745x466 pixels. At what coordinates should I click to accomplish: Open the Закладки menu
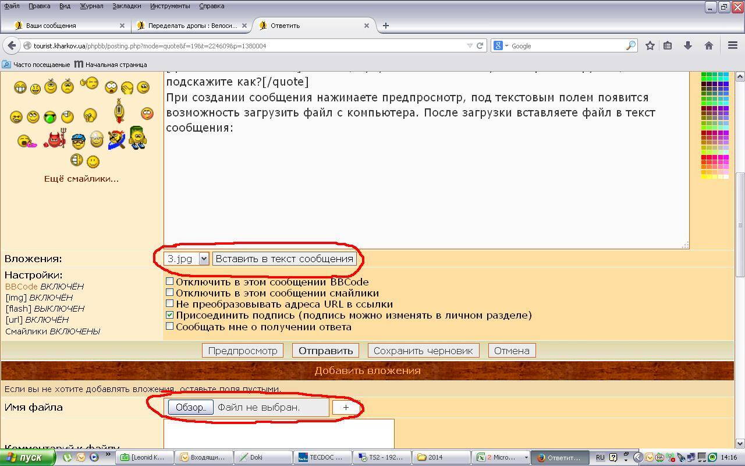pos(126,6)
